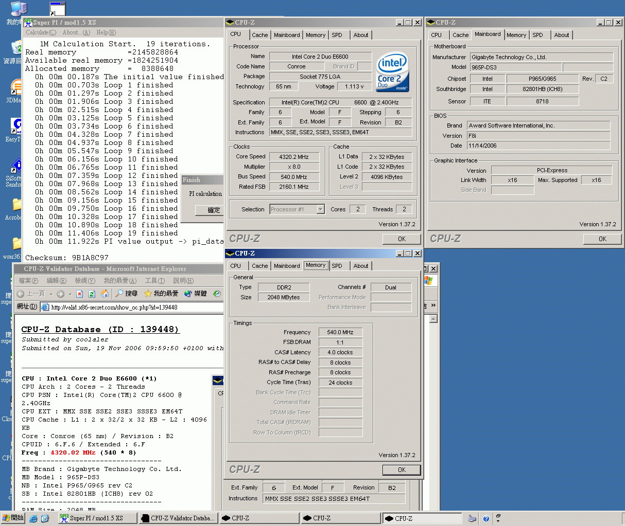Click OK in the CPU-Z memory window
The width and height of the screenshot is (625, 526).
[402, 470]
